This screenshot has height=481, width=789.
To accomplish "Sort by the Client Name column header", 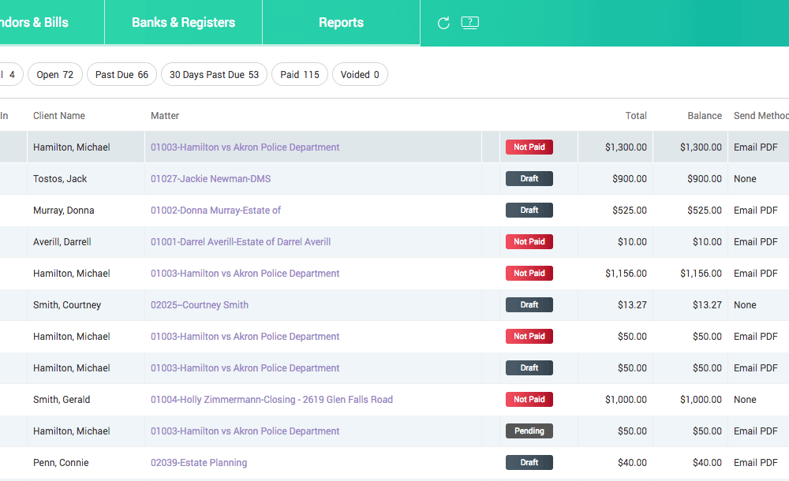I will pyautogui.click(x=59, y=116).
